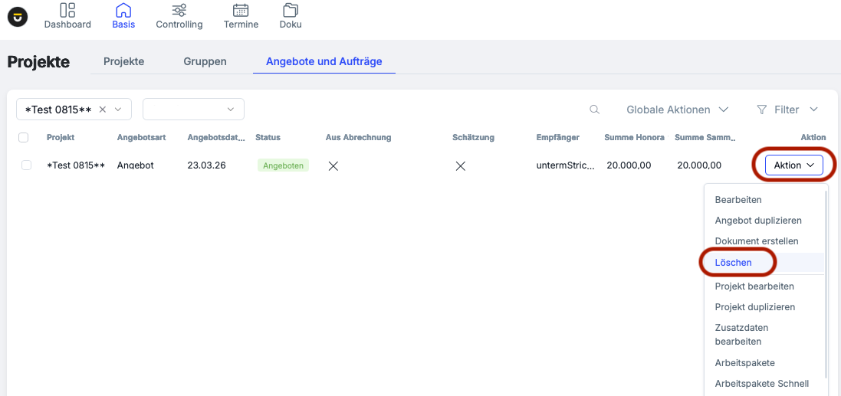841x396 pixels.
Task: Choose Löschen from the action menu
Action: pos(733,262)
